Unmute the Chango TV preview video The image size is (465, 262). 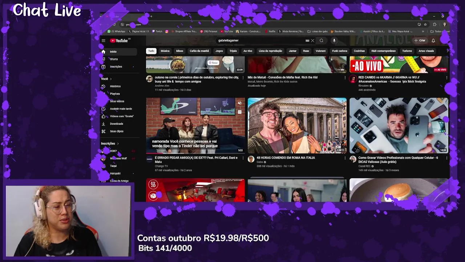click(240, 103)
